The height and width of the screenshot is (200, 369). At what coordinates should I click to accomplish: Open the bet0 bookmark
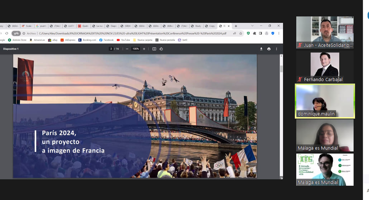click(x=183, y=40)
